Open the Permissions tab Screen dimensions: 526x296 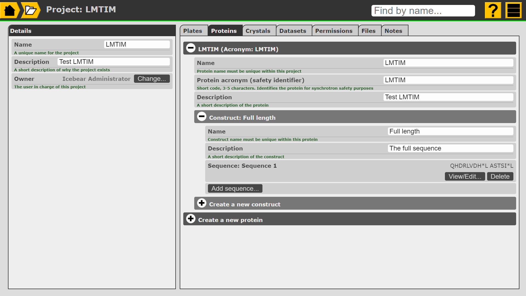[334, 31]
